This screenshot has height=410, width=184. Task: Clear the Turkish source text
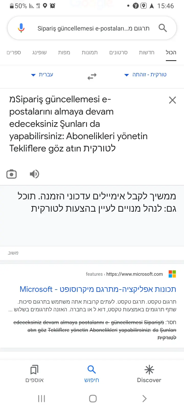point(172,100)
